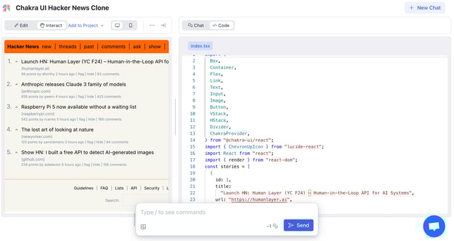
Task: Open the blue chat support bubble
Action: click(x=434, y=226)
